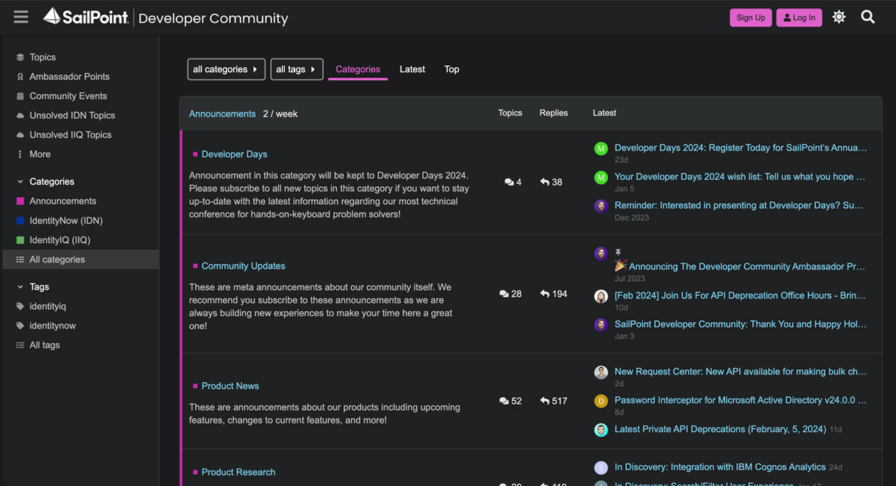Open the search panel
The width and height of the screenshot is (896, 486).
pyautogui.click(x=868, y=17)
